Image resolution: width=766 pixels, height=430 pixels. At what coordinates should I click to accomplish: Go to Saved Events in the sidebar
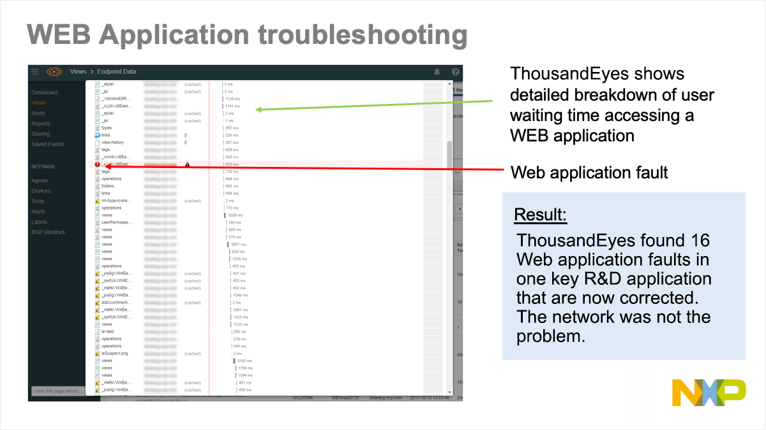tap(47, 144)
